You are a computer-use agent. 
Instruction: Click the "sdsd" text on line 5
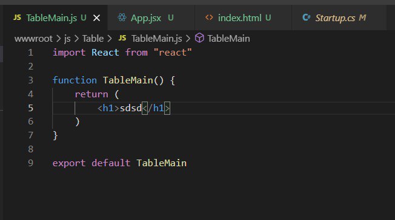pyautogui.click(x=131, y=108)
